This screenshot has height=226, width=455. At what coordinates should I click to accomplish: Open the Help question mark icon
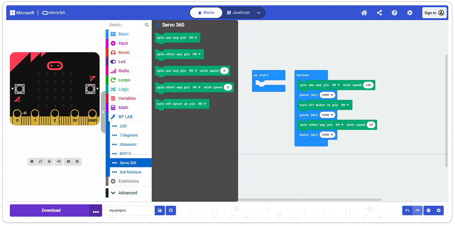394,13
